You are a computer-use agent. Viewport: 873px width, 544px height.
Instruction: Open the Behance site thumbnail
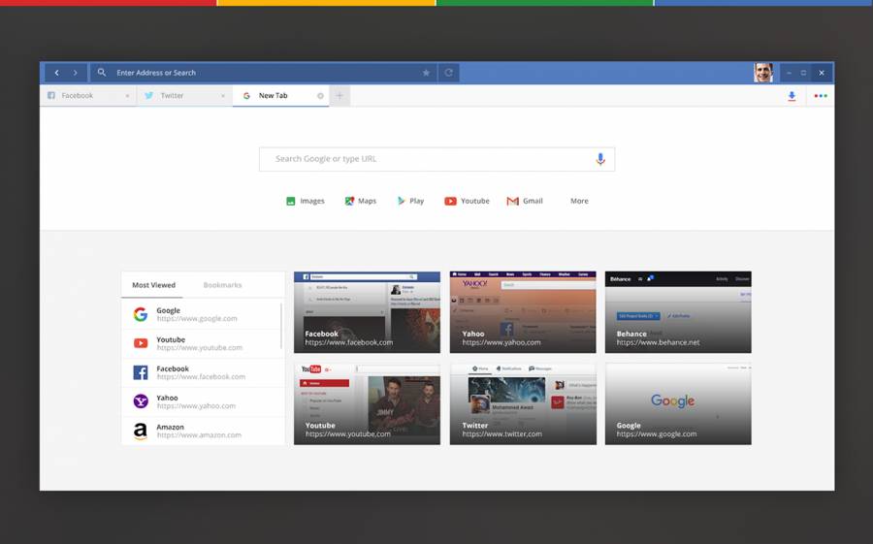(x=678, y=312)
